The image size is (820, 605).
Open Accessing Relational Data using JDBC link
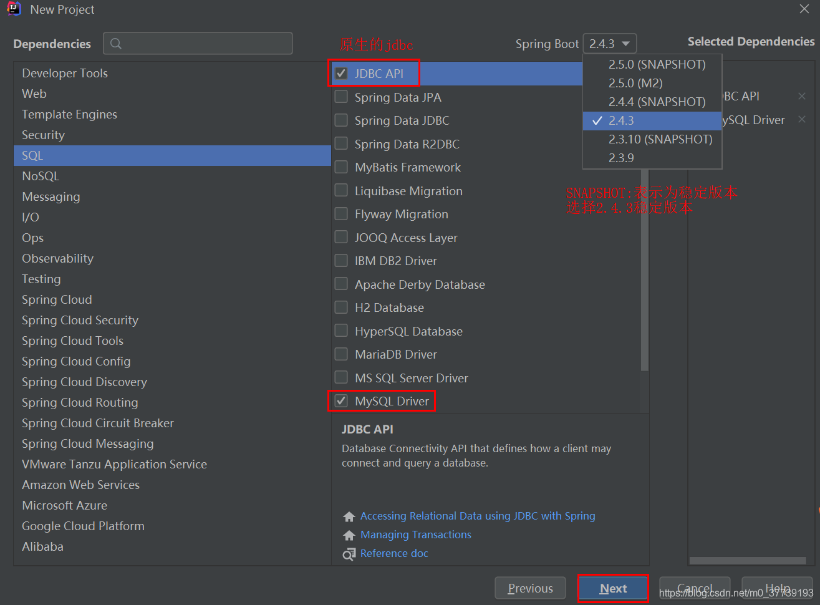pos(478,516)
